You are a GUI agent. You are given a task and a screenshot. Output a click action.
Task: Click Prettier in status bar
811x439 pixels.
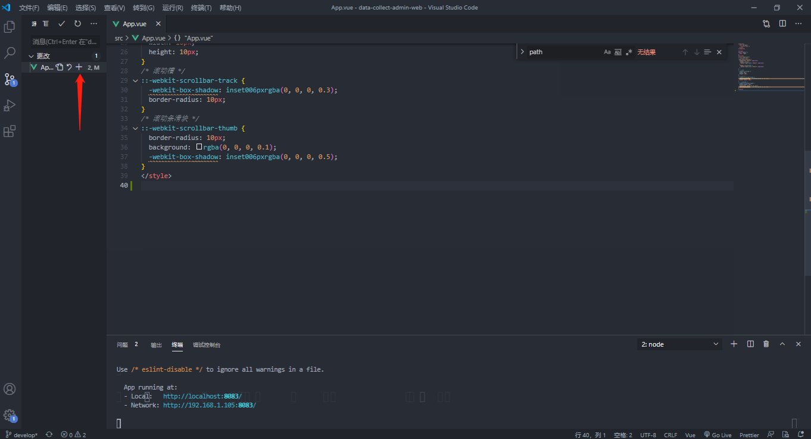749,435
